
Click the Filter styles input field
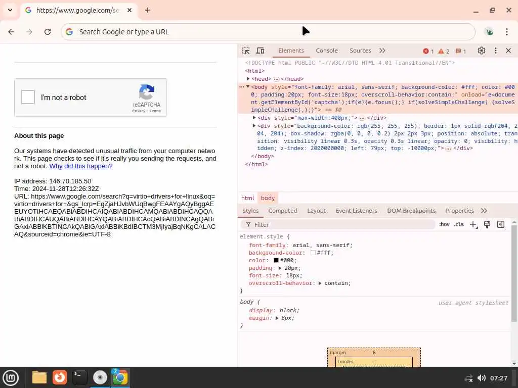point(337,225)
